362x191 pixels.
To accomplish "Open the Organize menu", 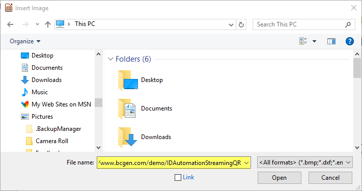I will pos(25,41).
